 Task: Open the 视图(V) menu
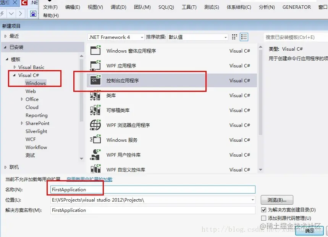(x=95, y=7)
